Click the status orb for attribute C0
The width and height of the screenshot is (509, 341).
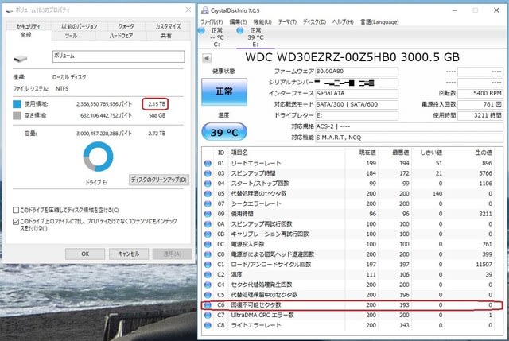[208, 254]
